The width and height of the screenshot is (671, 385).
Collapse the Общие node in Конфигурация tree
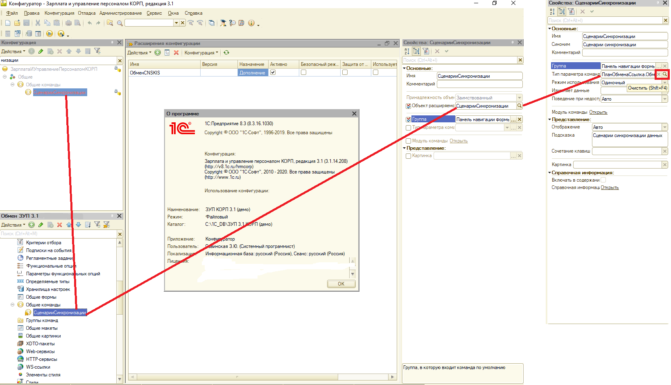pyautogui.click(x=5, y=77)
